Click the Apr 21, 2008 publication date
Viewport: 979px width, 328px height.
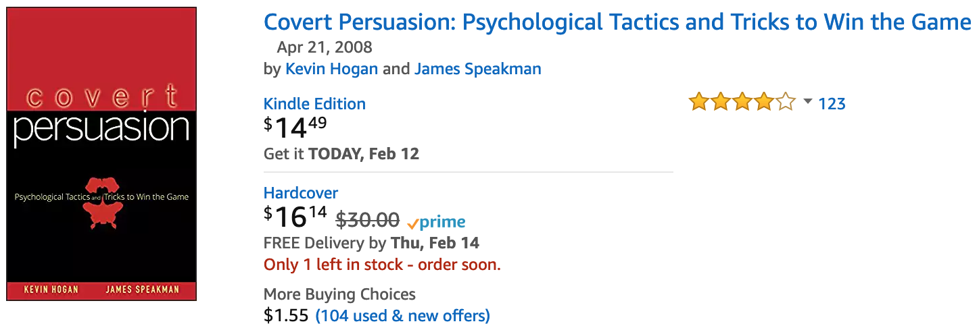[325, 47]
